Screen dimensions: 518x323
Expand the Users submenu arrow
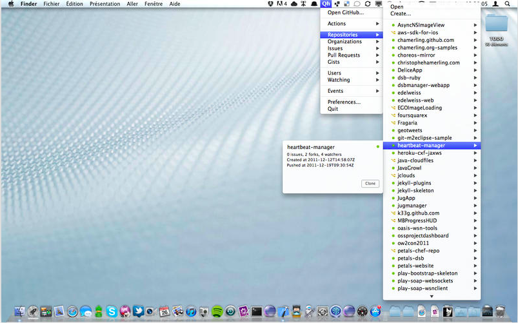pos(377,73)
